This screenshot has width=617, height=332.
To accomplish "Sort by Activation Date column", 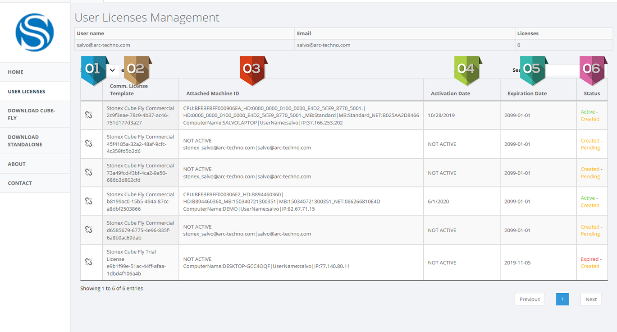I will click(462, 90).
